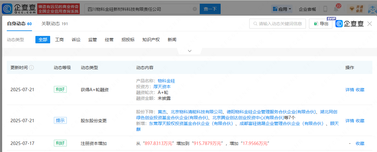
Task: Switch to 自身动态 tab
Action: click(19, 24)
